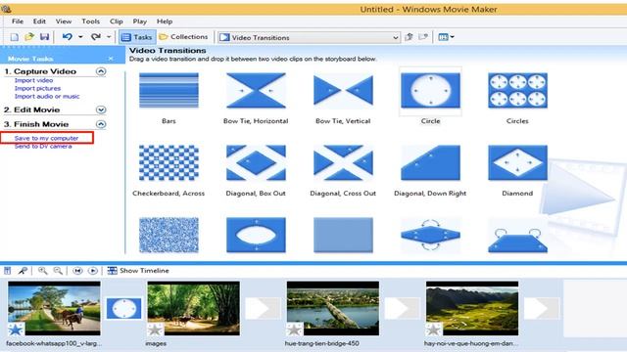
Task: Save the project using the floppy disk icon
Action: [44, 37]
